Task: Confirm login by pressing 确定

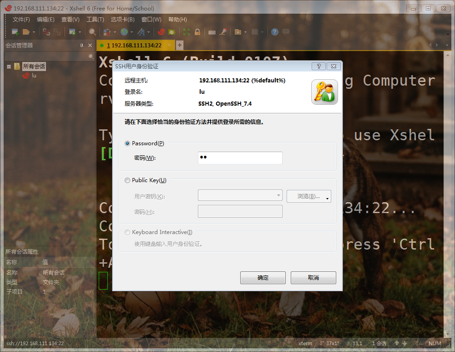Action: coord(263,278)
